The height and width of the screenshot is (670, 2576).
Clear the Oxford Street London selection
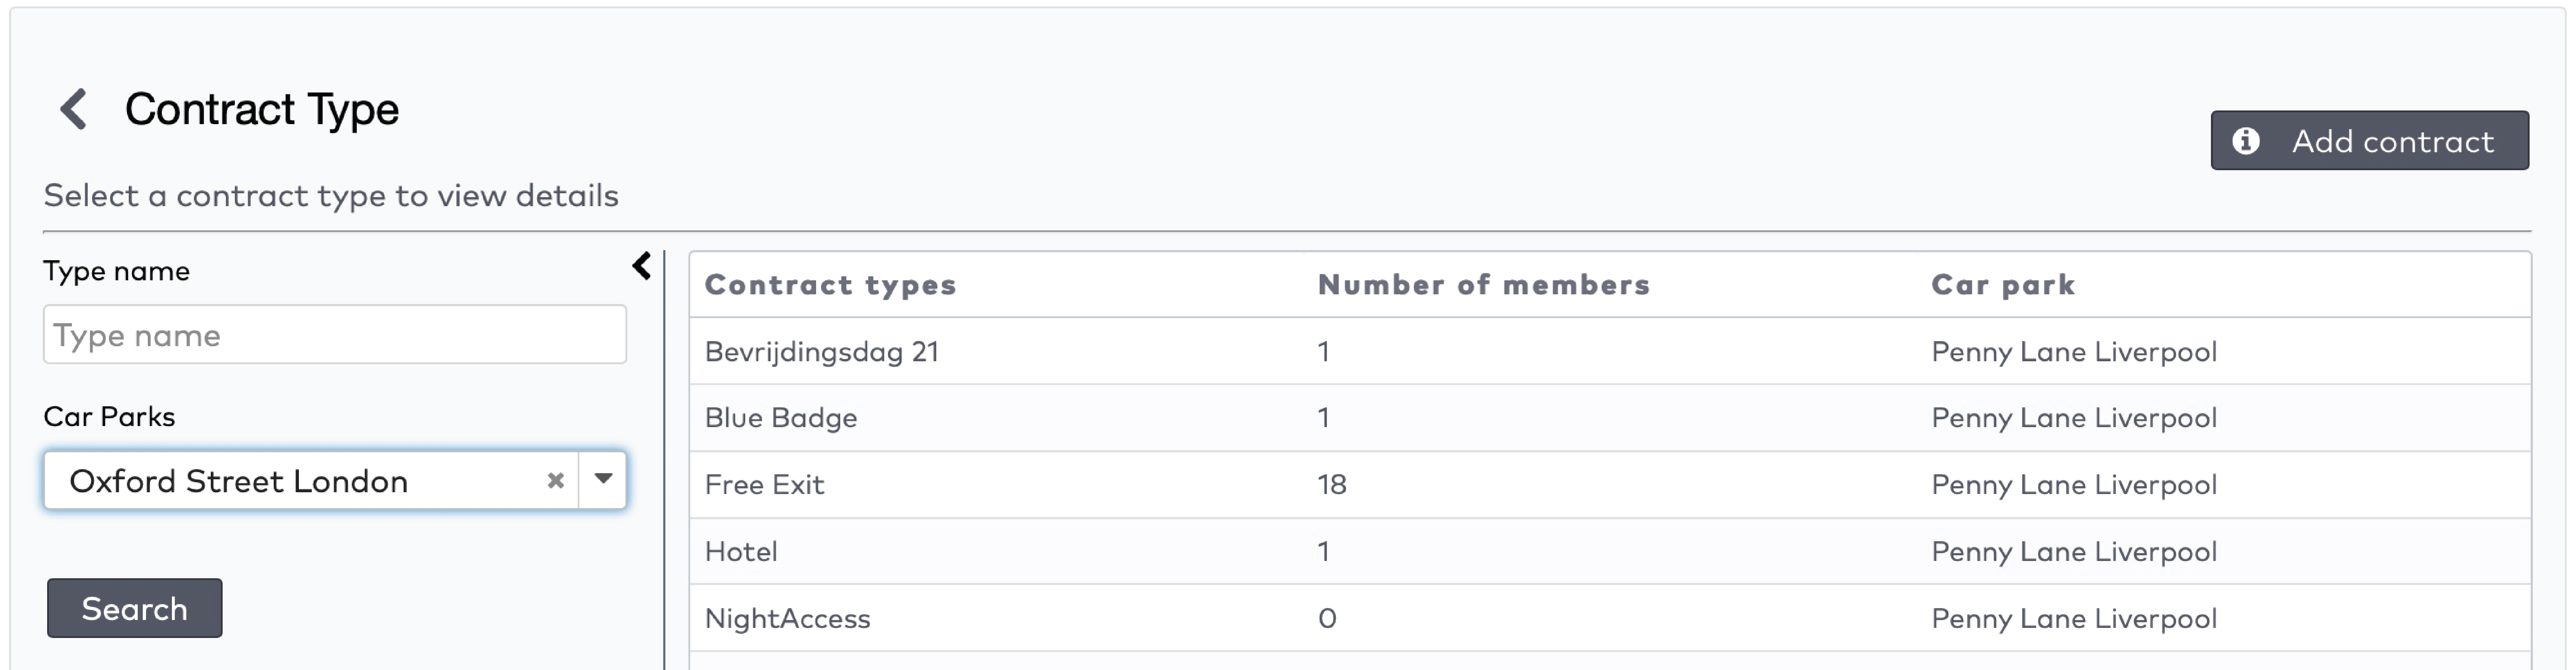(556, 481)
